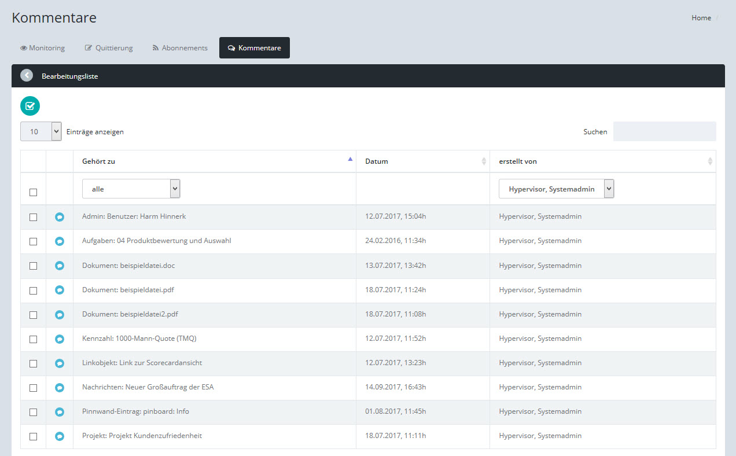Open comment icon for Admin: Benutzer: Harm Hinnerk
Image resolution: width=736 pixels, height=456 pixels.
click(x=60, y=217)
